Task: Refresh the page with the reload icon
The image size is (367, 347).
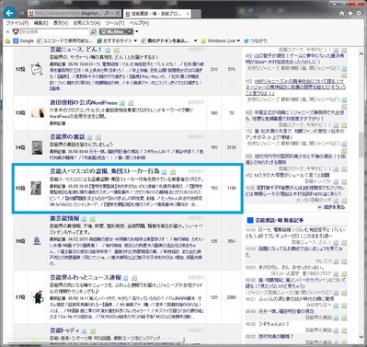Action: click(x=118, y=14)
